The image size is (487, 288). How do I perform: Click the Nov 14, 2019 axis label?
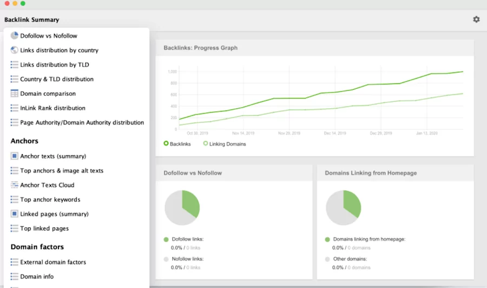tap(243, 133)
